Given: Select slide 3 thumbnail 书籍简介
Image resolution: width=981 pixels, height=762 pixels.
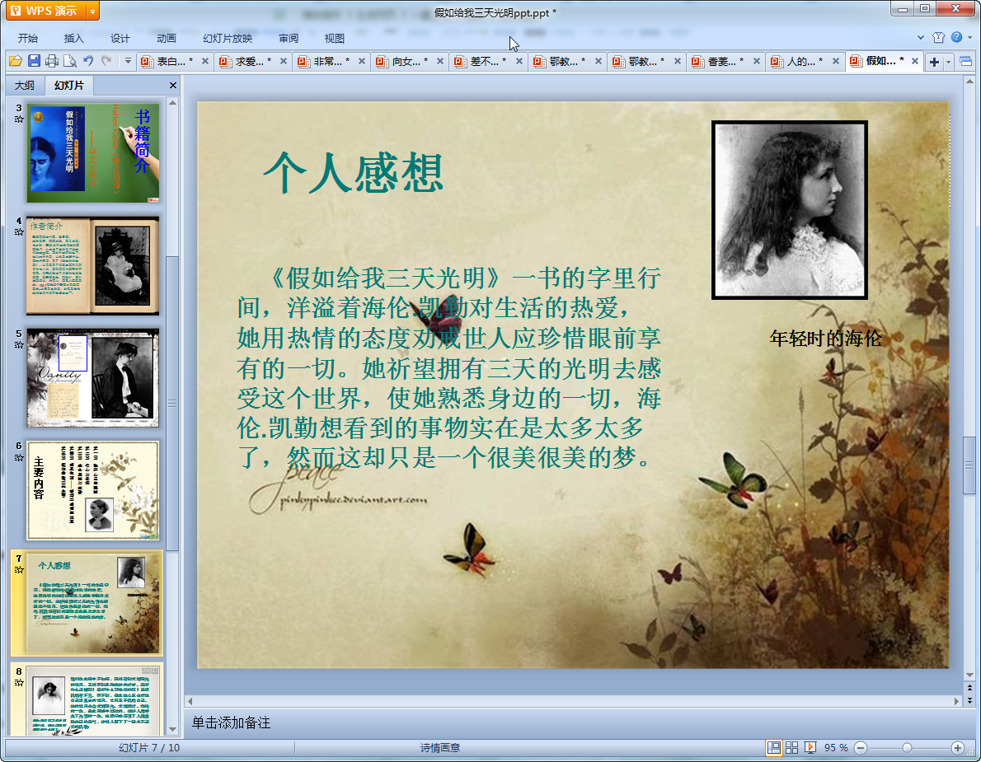Looking at the screenshot, I should click(92, 153).
